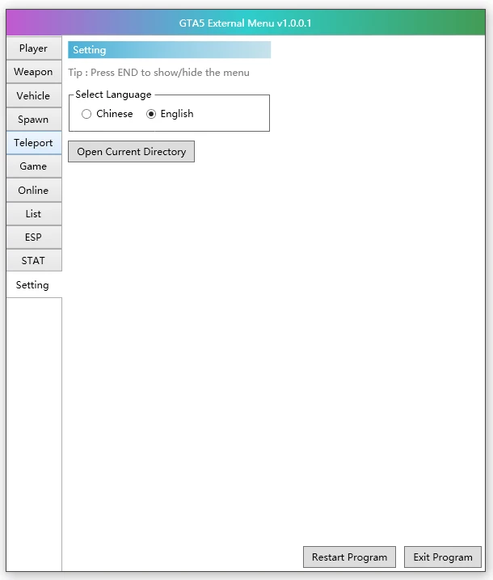Open the List tab

pyautogui.click(x=34, y=214)
